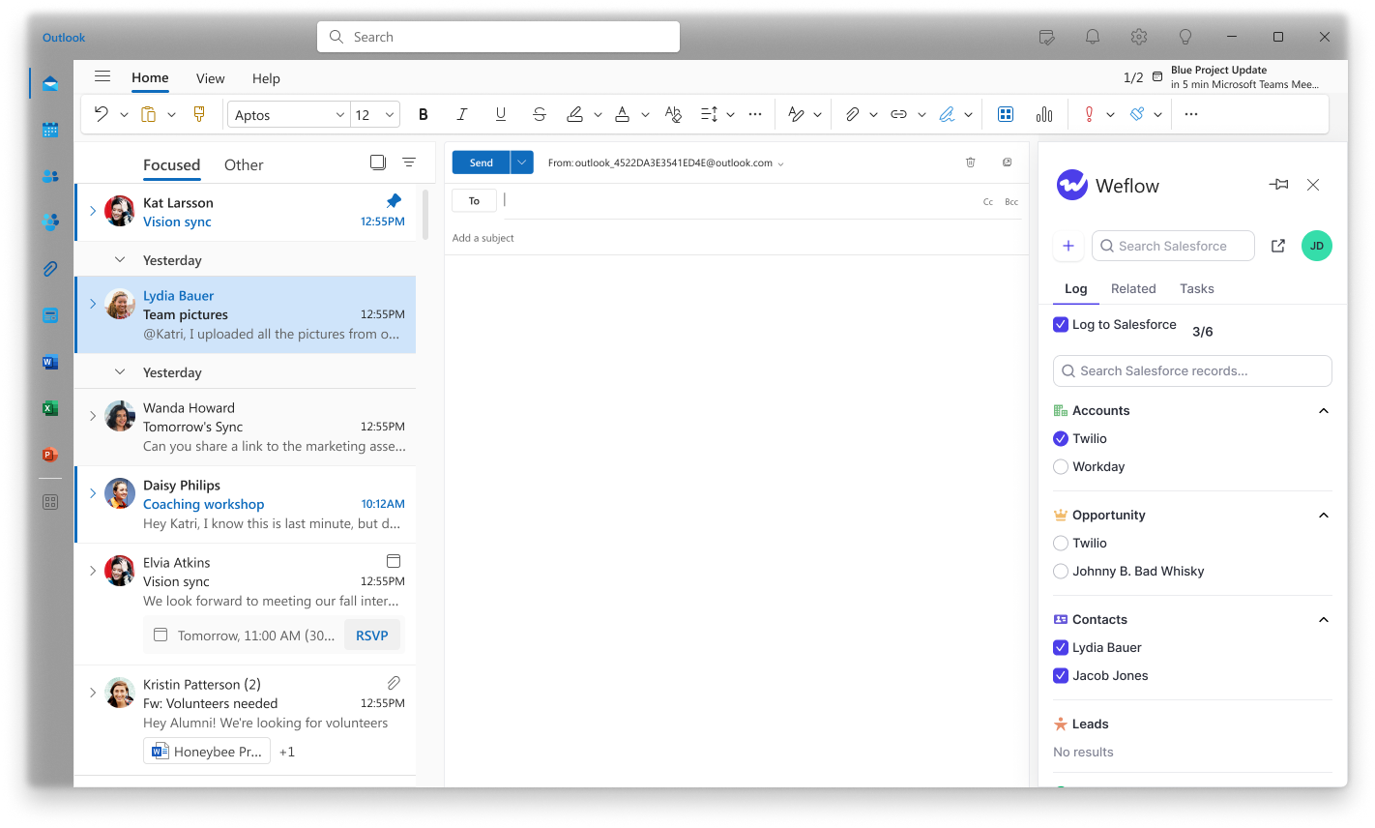Collapse the Contacts section
1375x828 pixels.
pyautogui.click(x=1324, y=620)
